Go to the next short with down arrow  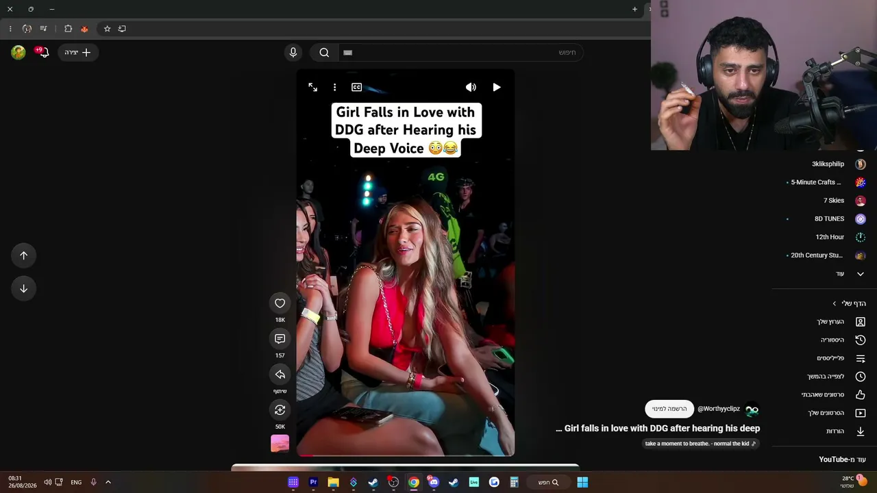[23, 288]
